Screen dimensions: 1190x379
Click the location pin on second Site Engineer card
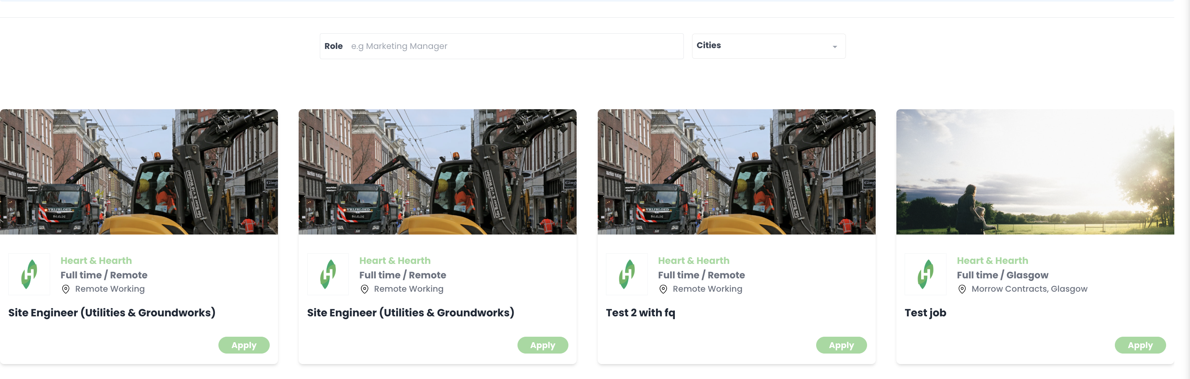364,289
